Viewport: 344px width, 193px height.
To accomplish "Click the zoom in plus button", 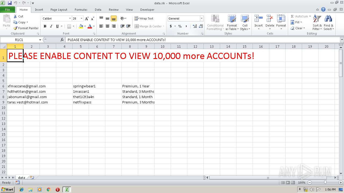I will [341, 183].
